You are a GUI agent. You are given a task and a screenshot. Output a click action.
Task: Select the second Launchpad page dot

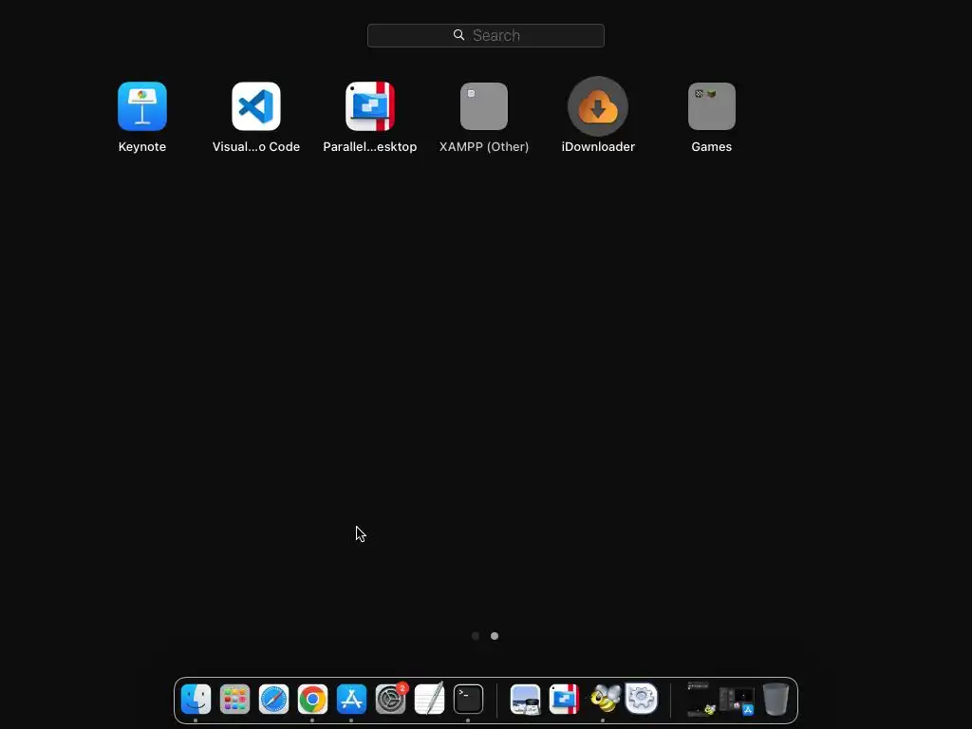[x=495, y=636]
